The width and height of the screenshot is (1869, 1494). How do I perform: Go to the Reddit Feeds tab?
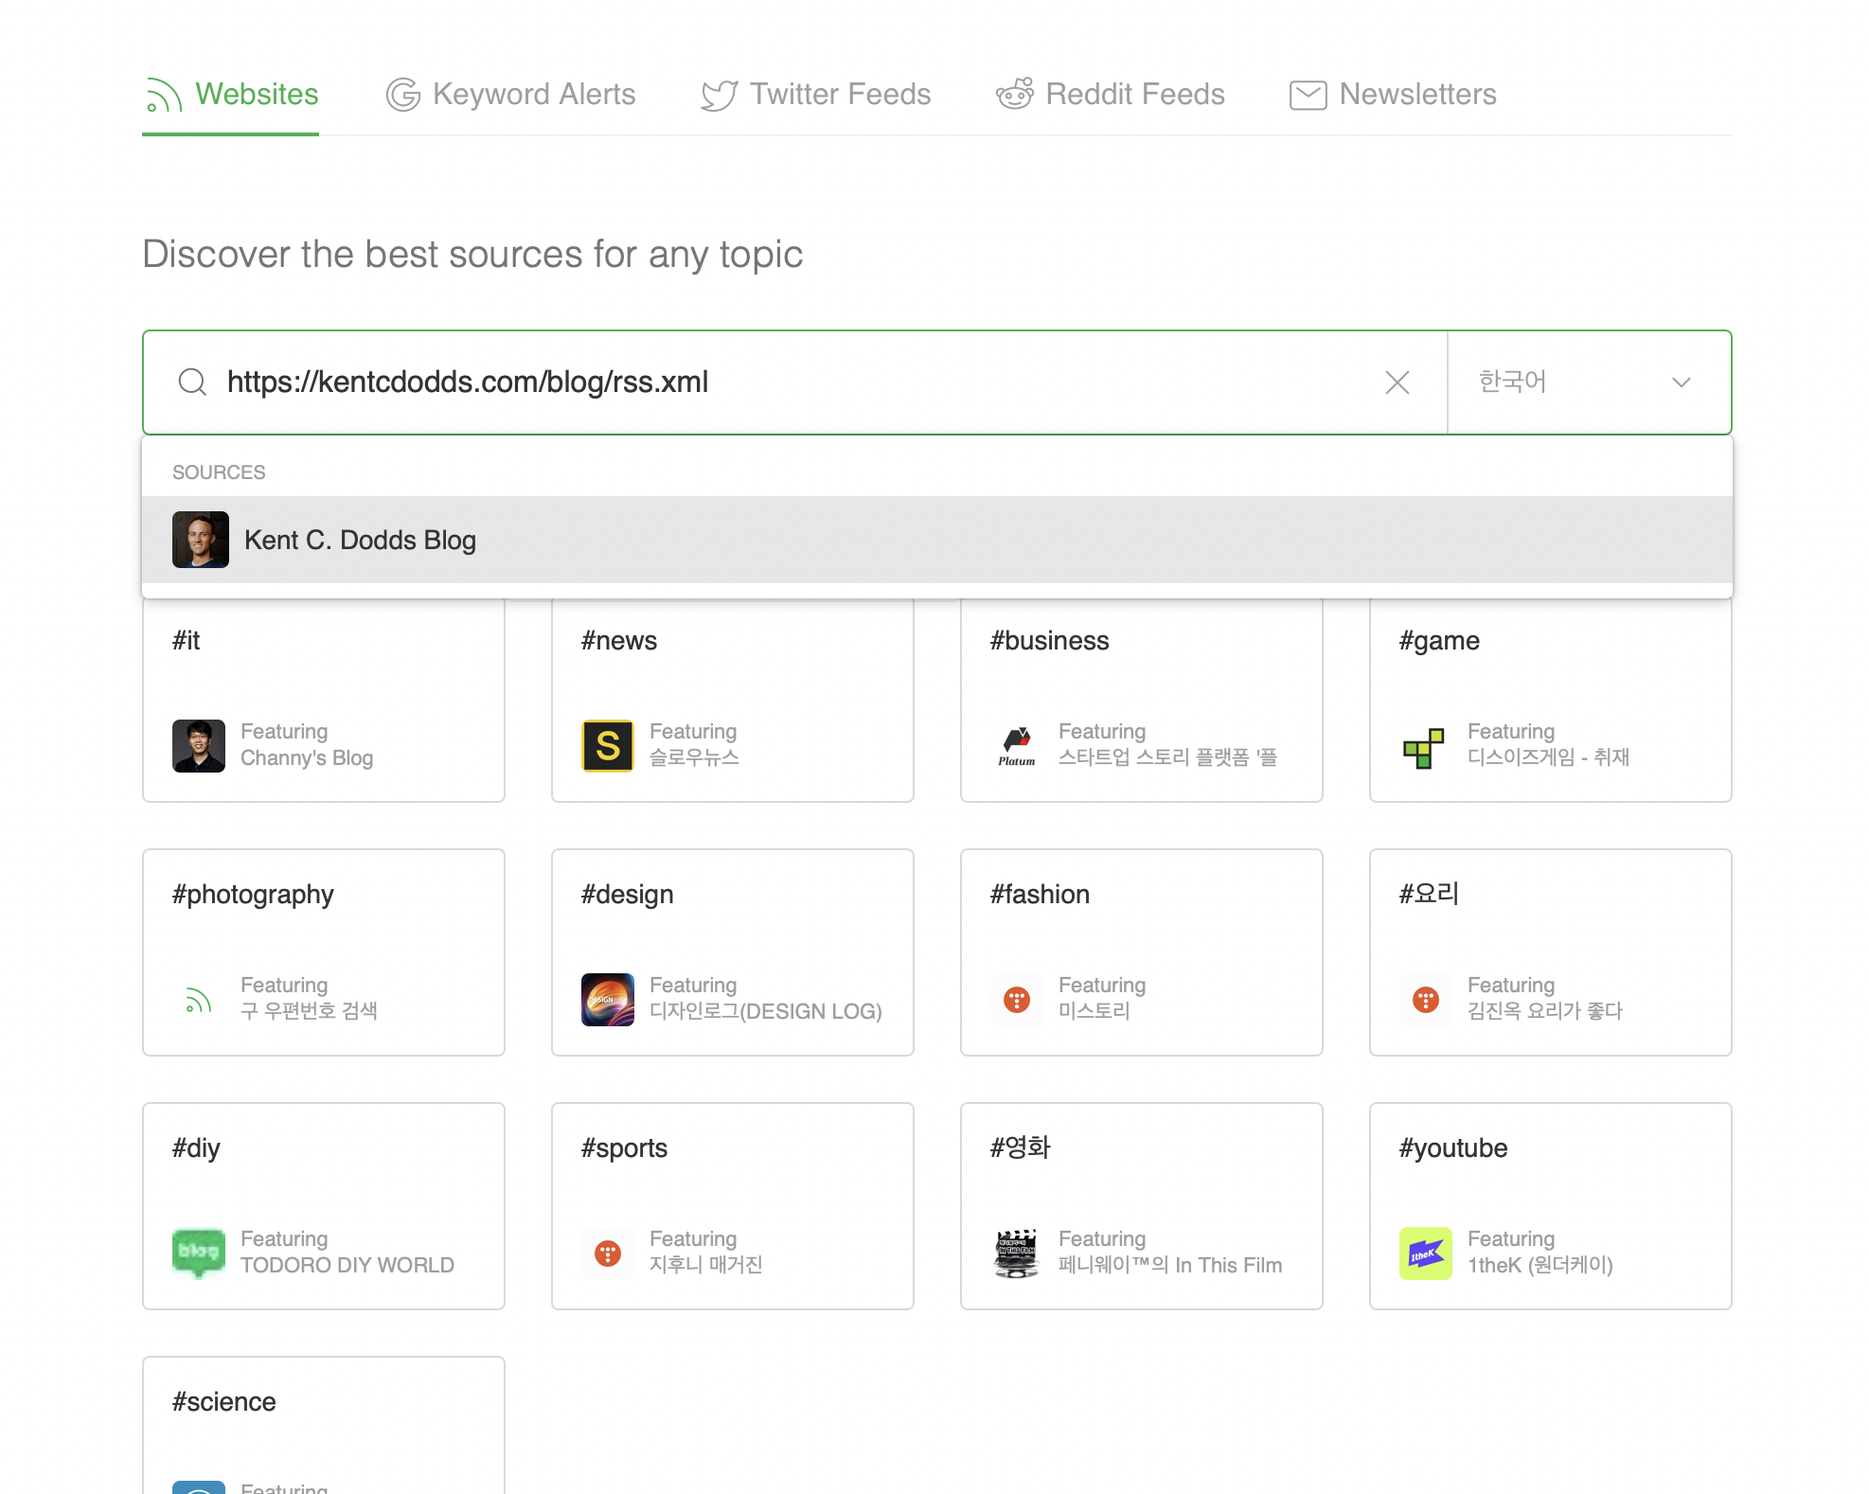(x=1111, y=95)
